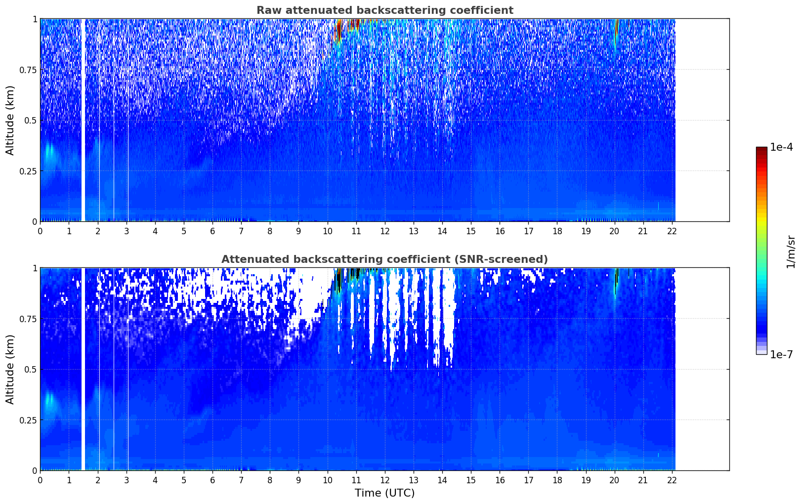Click the "1e-4" colorbar maximum label

pyautogui.click(x=781, y=147)
